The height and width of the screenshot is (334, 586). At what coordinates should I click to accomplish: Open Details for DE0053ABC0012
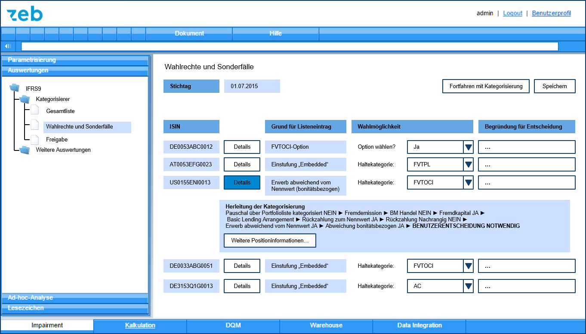click(x=242, y=147)
